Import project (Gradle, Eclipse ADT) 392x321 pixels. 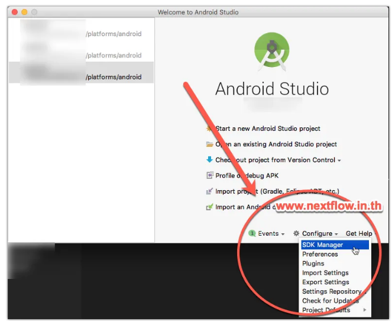click(x=277, y=191)
